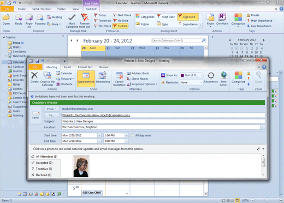Click To... recipients button

[52, 115]
